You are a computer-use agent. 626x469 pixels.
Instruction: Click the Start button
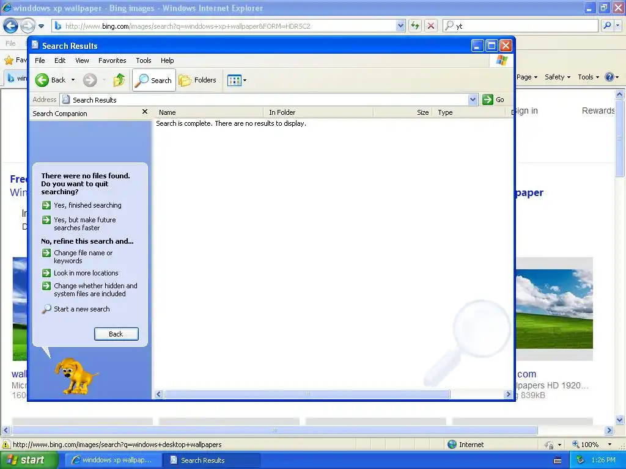[29, 460]
